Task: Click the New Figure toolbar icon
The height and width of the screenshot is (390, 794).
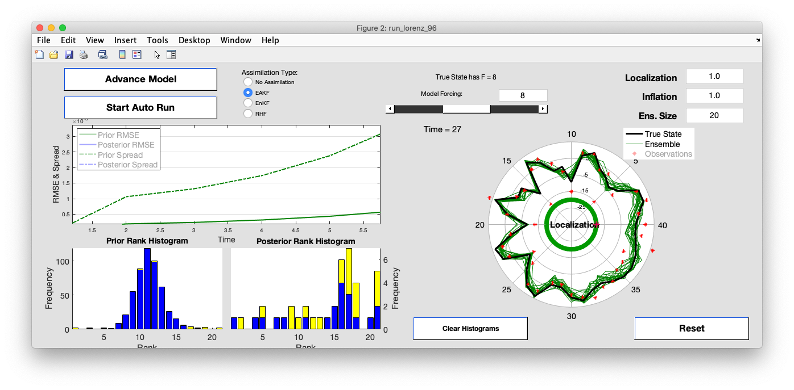Action: [39, 54]
